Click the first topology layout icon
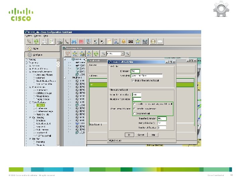Screen dimensions: 241x180 click(x=68, y=54)
